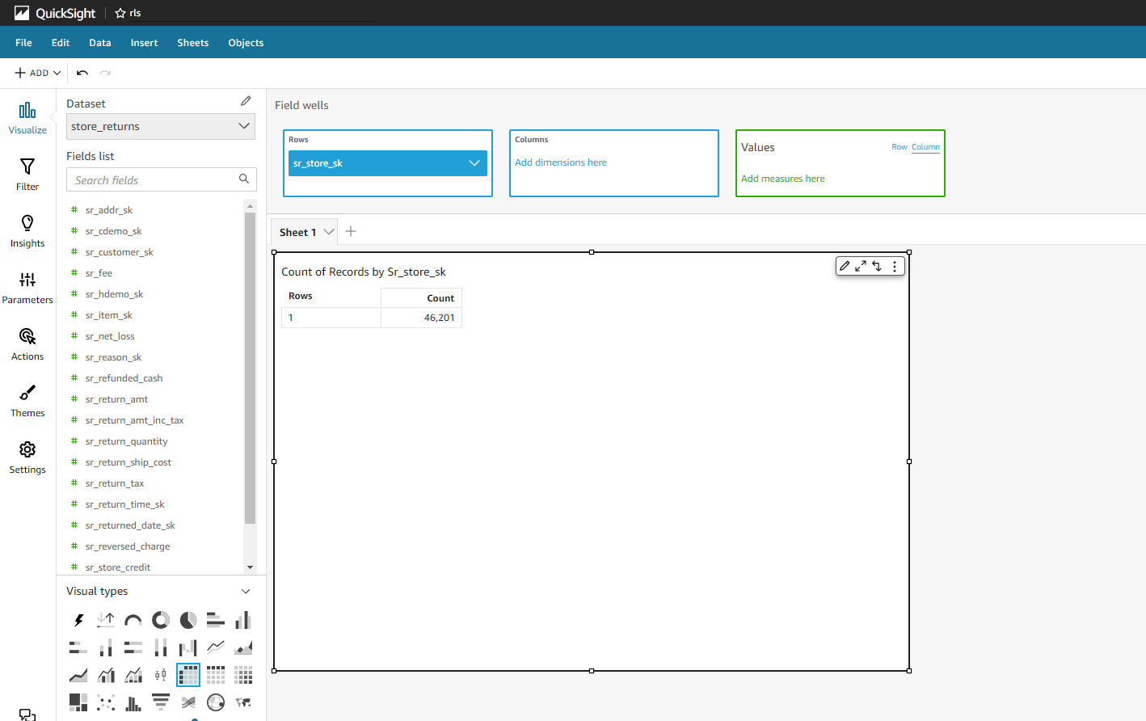Select the tree map visual type
The width and height of the screenshot is (1146, 721).
[78, 702]
